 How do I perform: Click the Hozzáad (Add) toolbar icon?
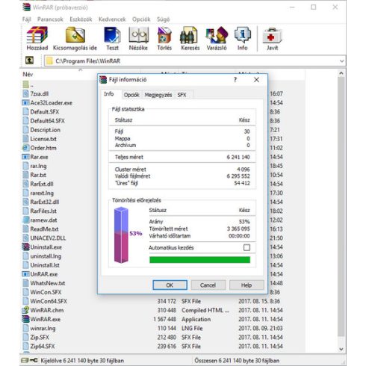[x=37, y=35]
